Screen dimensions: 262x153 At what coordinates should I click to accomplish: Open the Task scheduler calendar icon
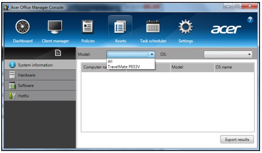153,27
